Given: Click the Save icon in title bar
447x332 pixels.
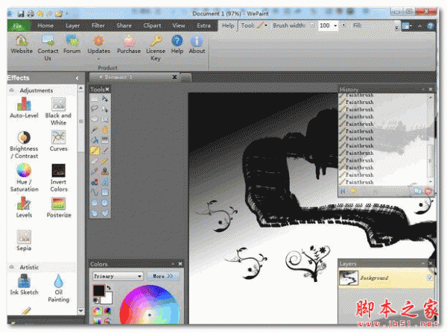Looking at the screenshot, I should tap(21, 13).
